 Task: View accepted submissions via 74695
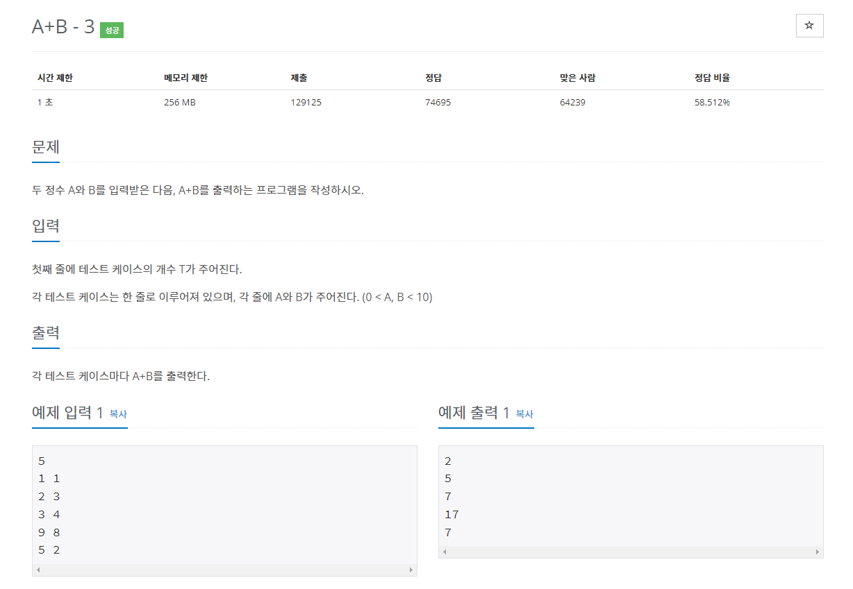pyautogui.click(x=440, y=102)
